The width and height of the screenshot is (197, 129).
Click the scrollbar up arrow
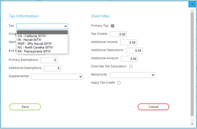point(192,11)
